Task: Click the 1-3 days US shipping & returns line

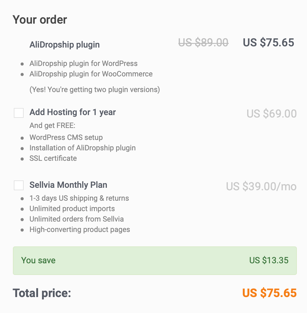Action: (x=79, y=198)
